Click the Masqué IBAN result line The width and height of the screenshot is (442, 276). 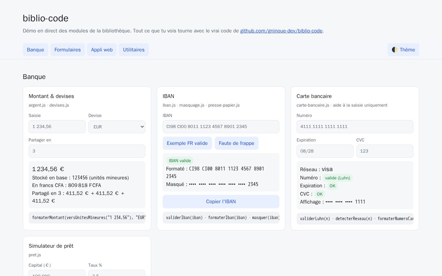point(212,184)
